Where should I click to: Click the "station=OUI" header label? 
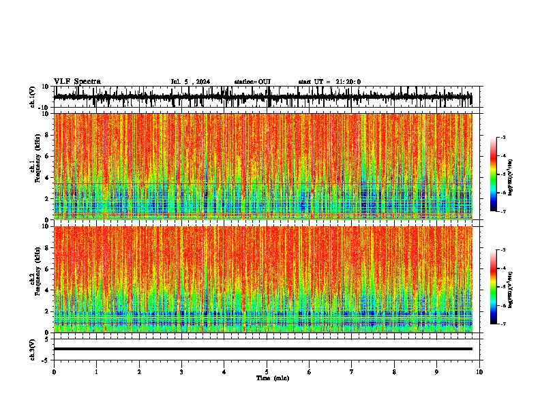pos(252,82)
